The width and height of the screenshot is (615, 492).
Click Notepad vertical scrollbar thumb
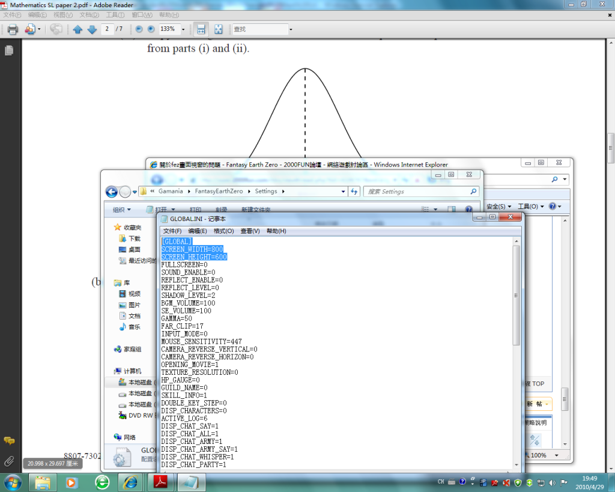[516, 296]
